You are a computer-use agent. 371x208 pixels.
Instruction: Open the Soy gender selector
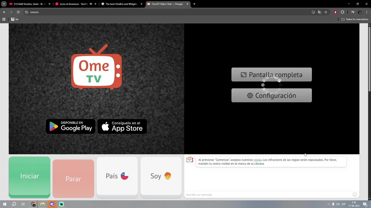click(161, 176)
